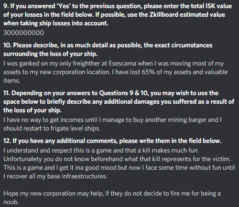Click the question 11 heading about additional damages
Image resolution: width=239 pixels, height=207 pixels.
coord(119,102)
